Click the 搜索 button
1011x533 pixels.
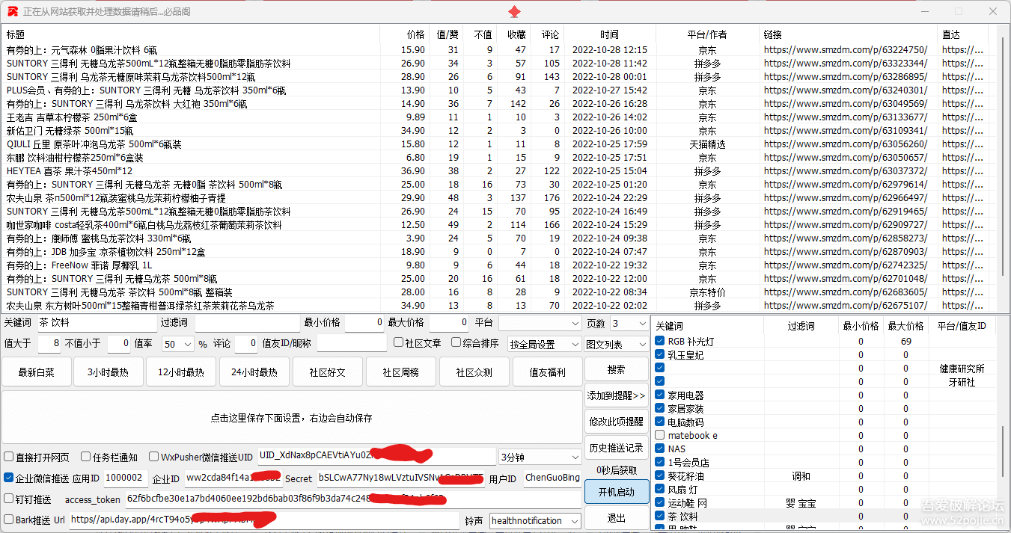pyautogui.click(x=617, y=369)
